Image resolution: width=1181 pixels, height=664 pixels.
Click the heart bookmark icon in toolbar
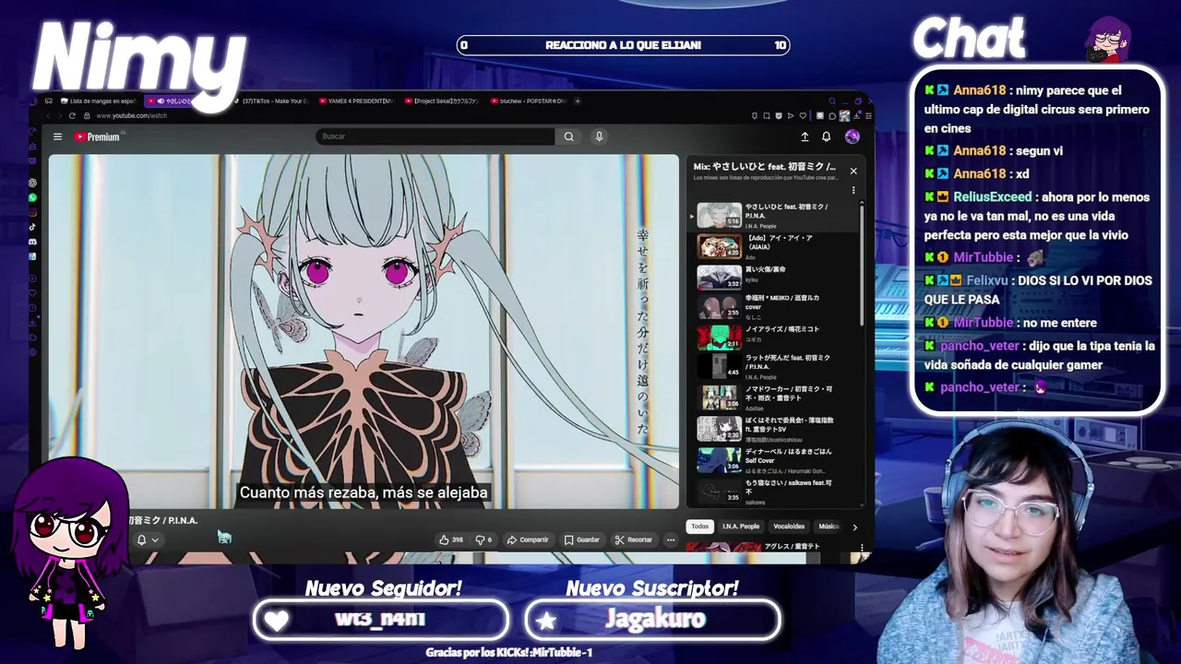tap(802, 115)
